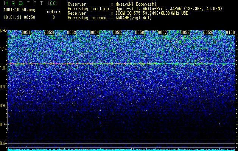This screenshot has width=238, height=151.
Task: Click the A504HB(yagi 4el) antenna value
Action: [134, 18]
